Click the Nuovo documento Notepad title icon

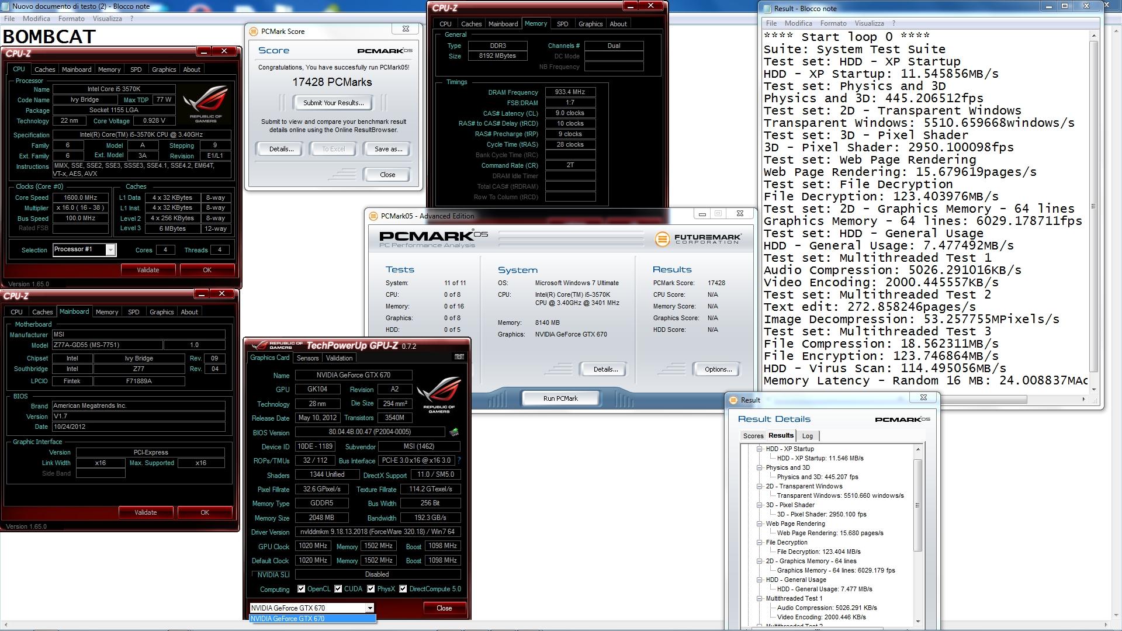pyautogui.click(x=5, y=6)
